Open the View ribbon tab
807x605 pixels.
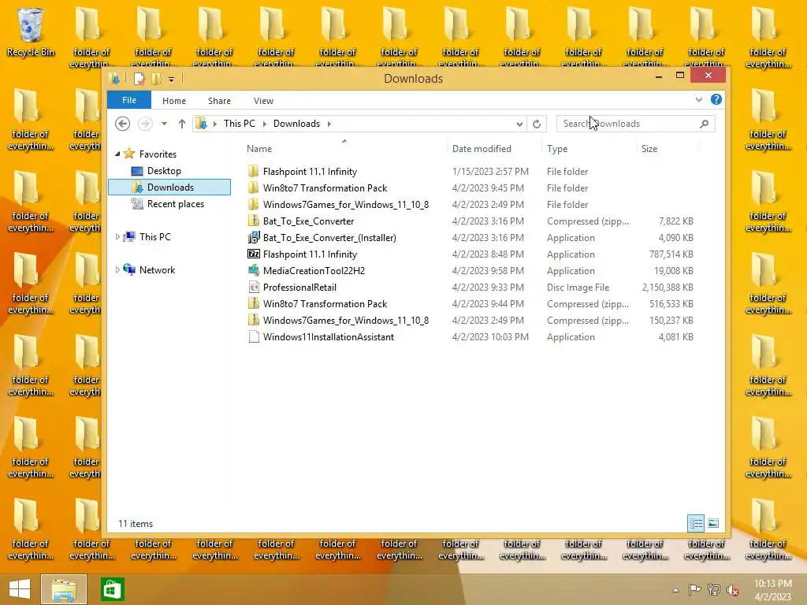pyautogui.click(x=263, y=101)
